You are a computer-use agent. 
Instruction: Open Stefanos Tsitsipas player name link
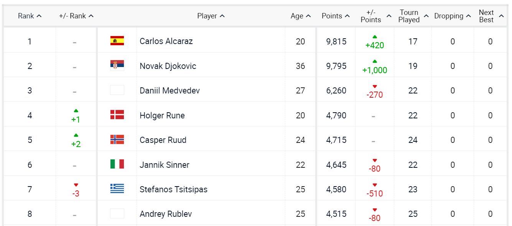click(x=173, y=189)
